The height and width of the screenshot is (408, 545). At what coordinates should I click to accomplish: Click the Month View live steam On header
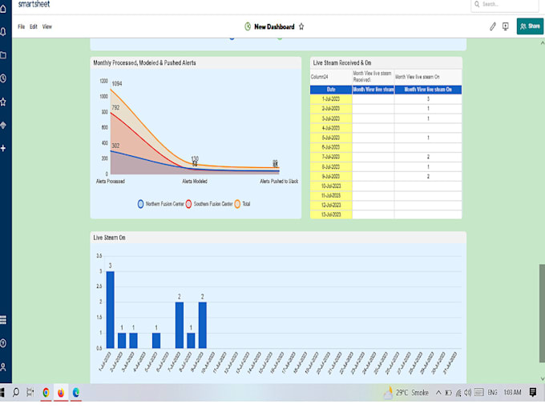click(x=428, y=90)
